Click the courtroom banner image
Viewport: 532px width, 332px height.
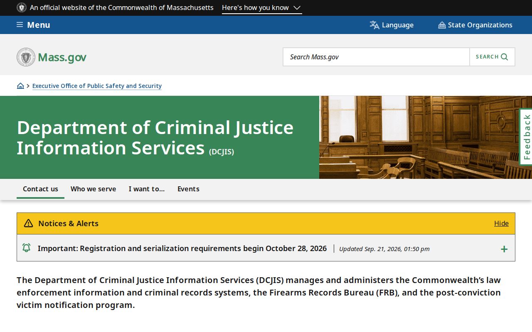426,137
